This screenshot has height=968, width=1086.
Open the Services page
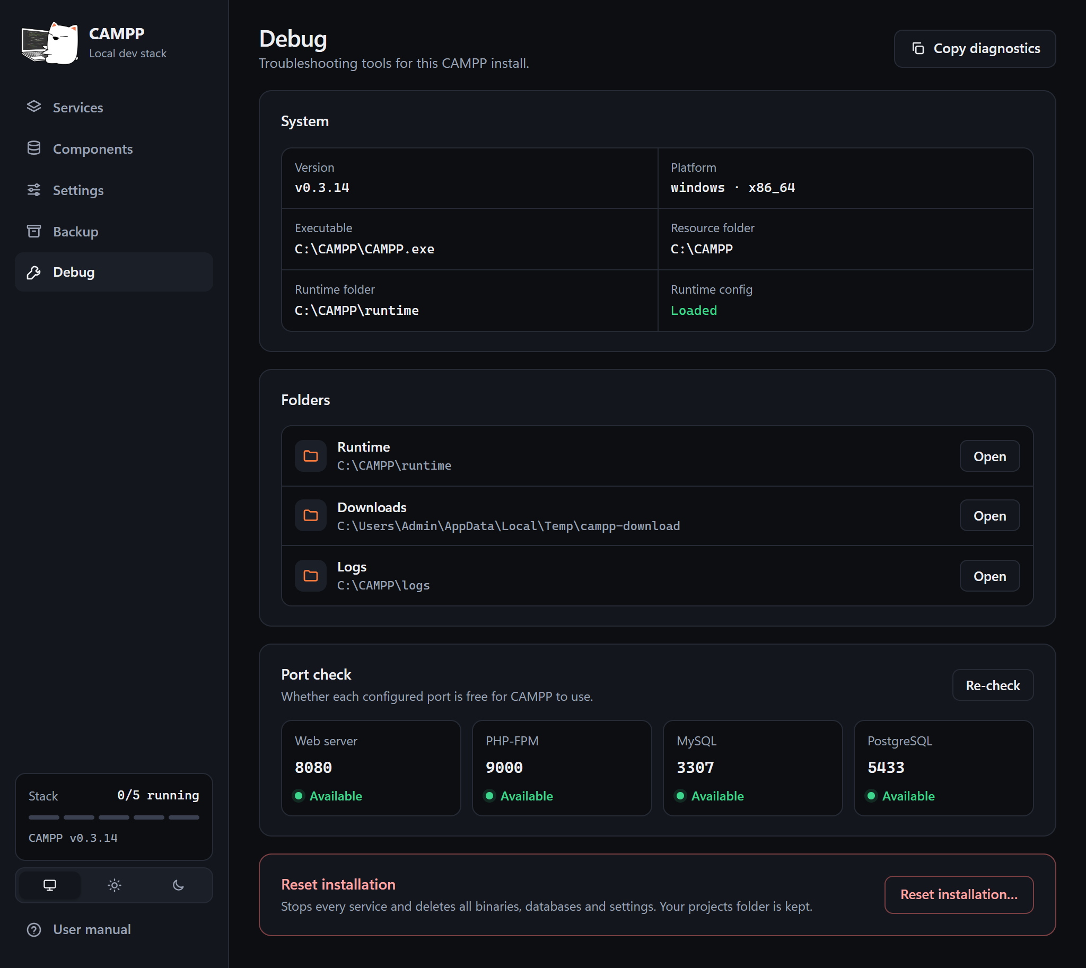click(x=114, y=108)
